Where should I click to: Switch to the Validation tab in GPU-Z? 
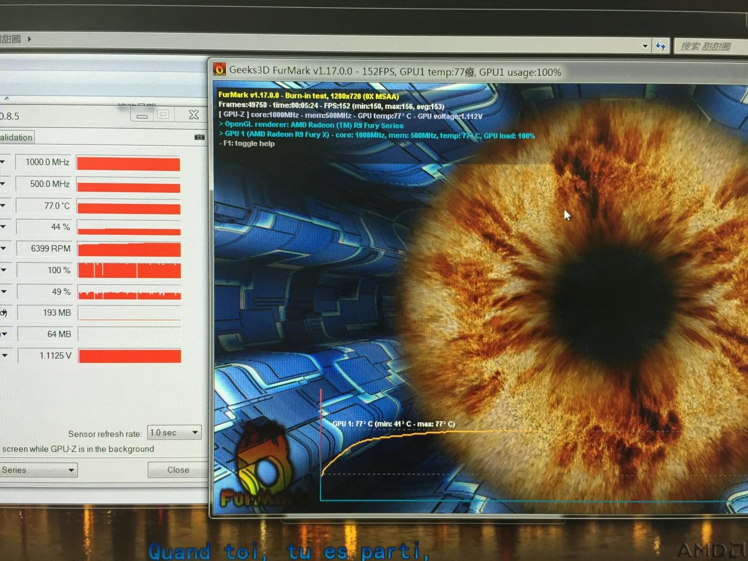(17, 137)
